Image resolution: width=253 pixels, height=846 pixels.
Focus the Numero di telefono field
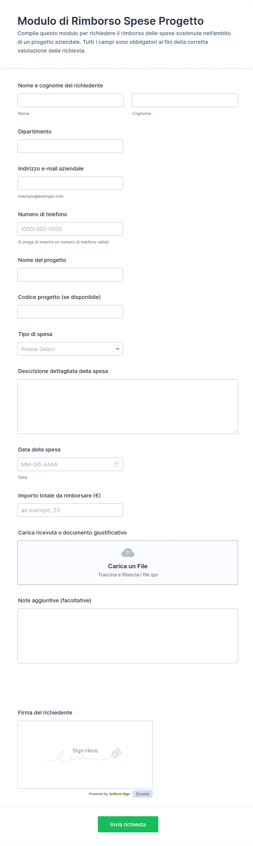70,229
